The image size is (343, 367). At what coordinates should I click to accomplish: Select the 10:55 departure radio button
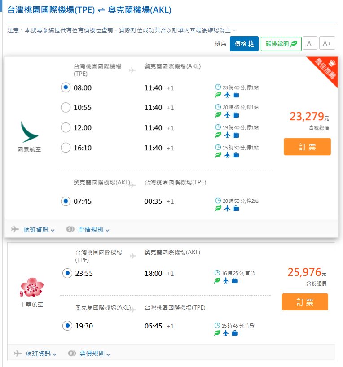pos(66,108)
